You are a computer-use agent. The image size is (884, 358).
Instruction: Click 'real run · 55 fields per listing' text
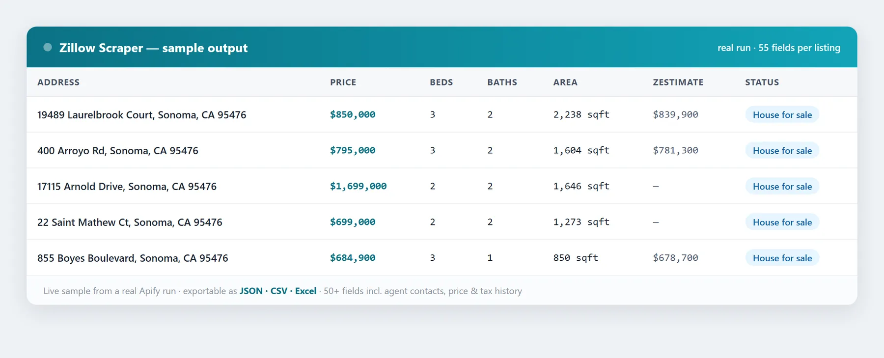(x=778, y=48)
